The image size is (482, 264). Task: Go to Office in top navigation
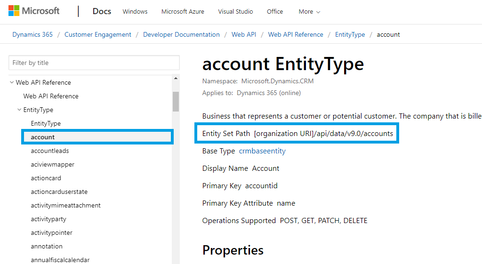(x=275, y=12)
